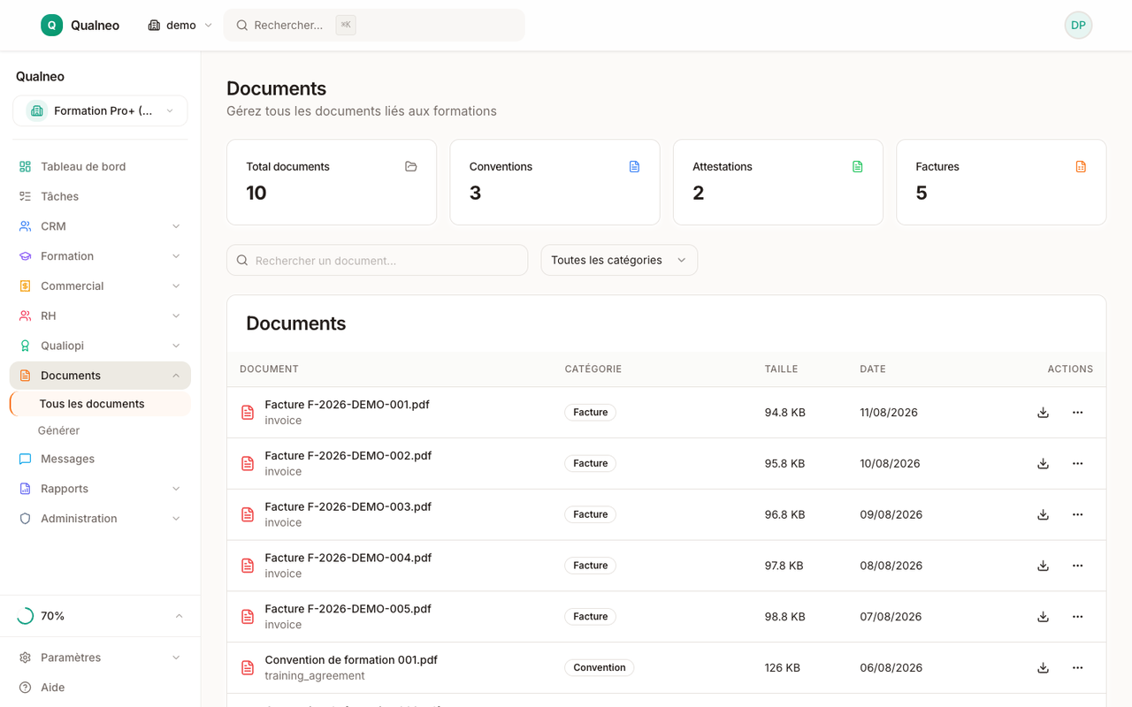Click the Qualneo logo icon
This screenshot has height=707, width=1132.
pos(51,25)
